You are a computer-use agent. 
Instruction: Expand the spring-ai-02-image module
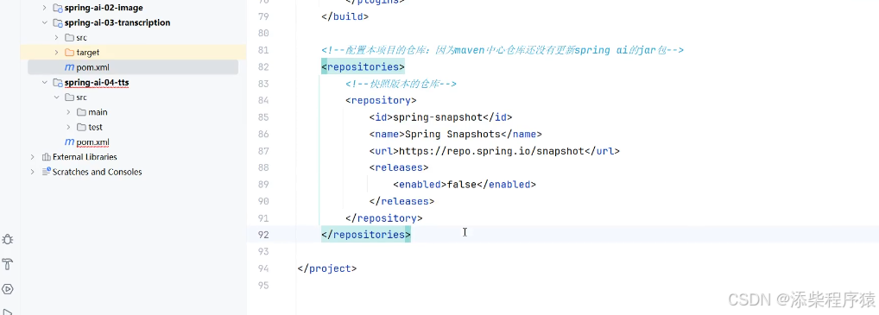pos(45,8)
